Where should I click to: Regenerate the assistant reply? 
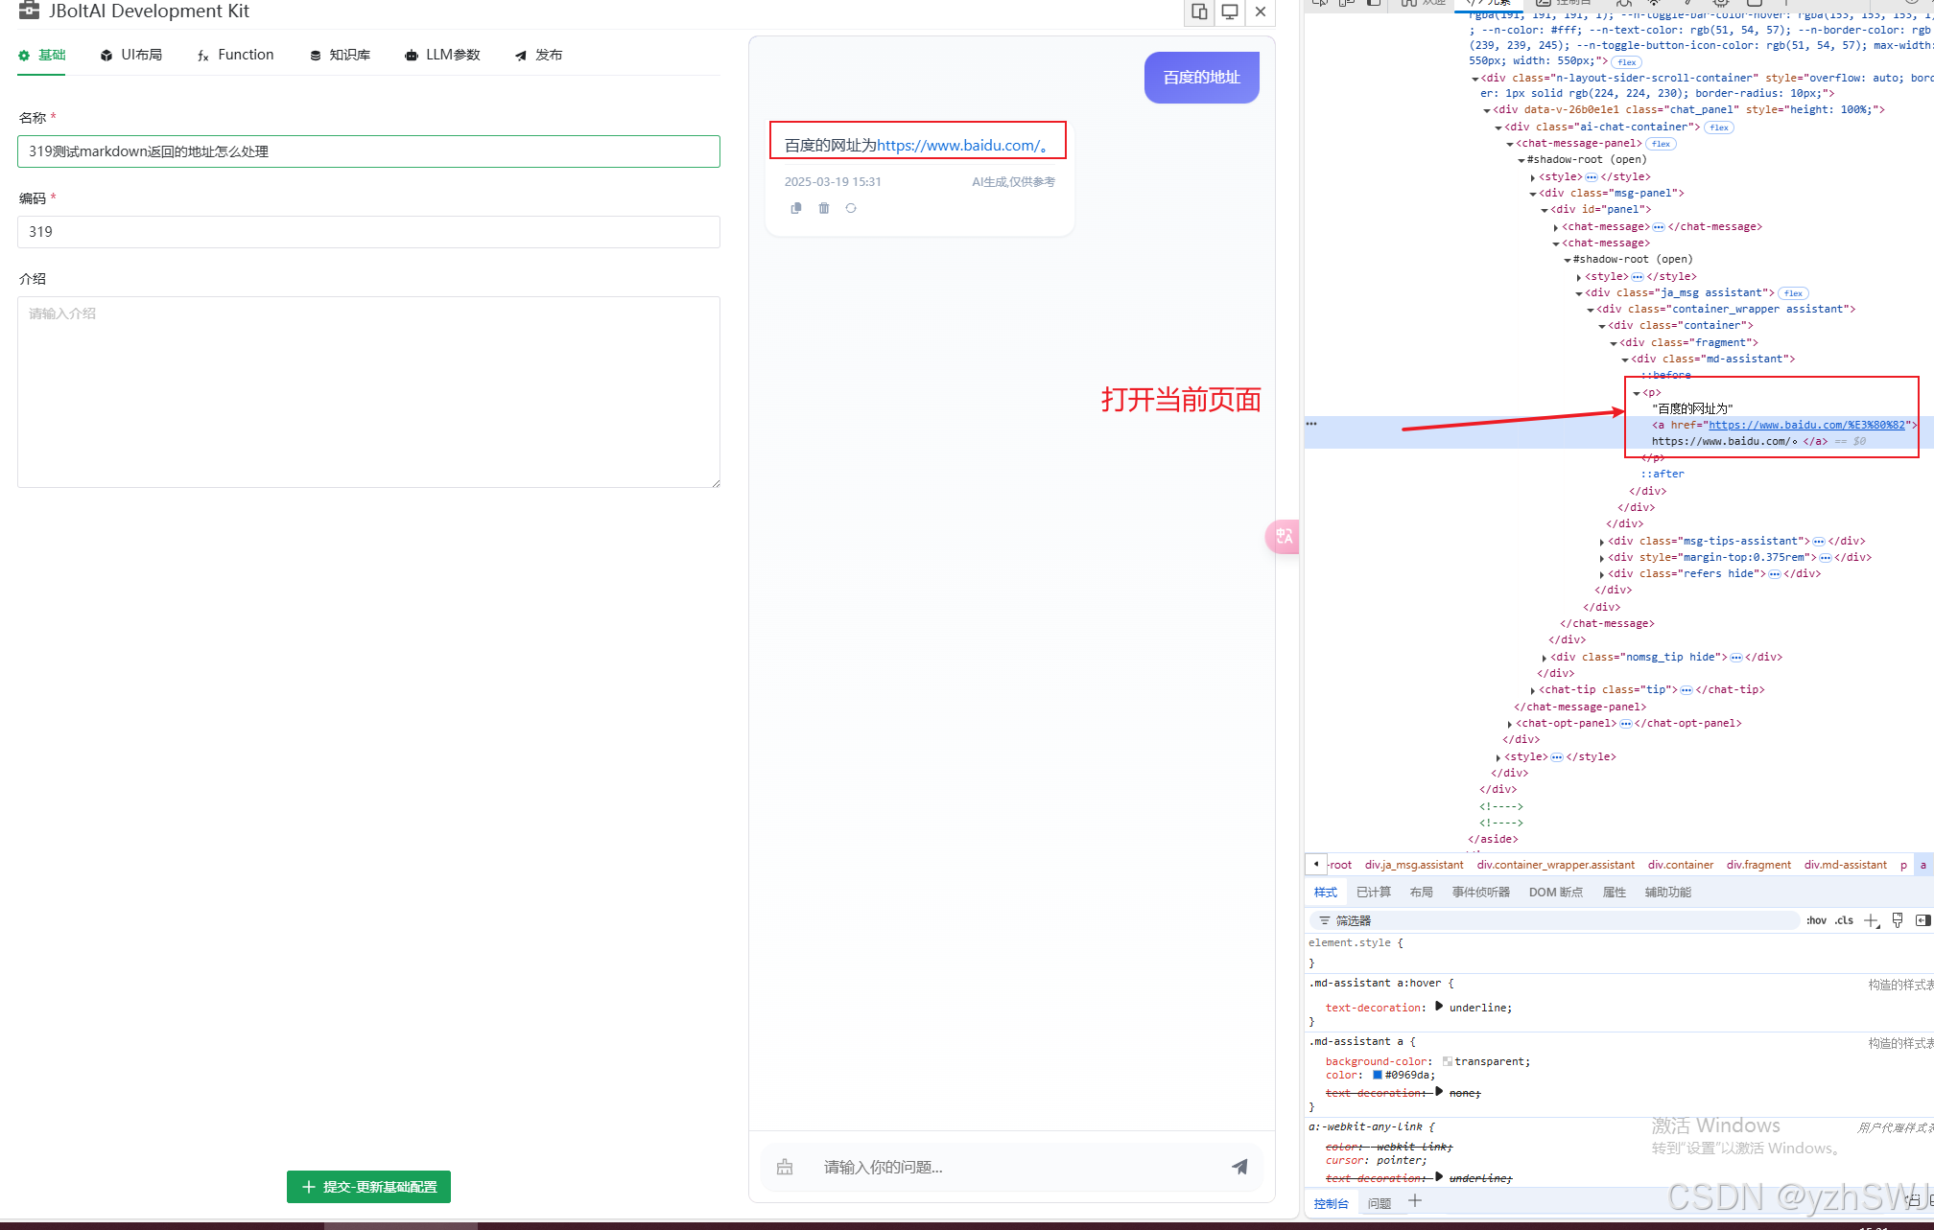[851, 208]
